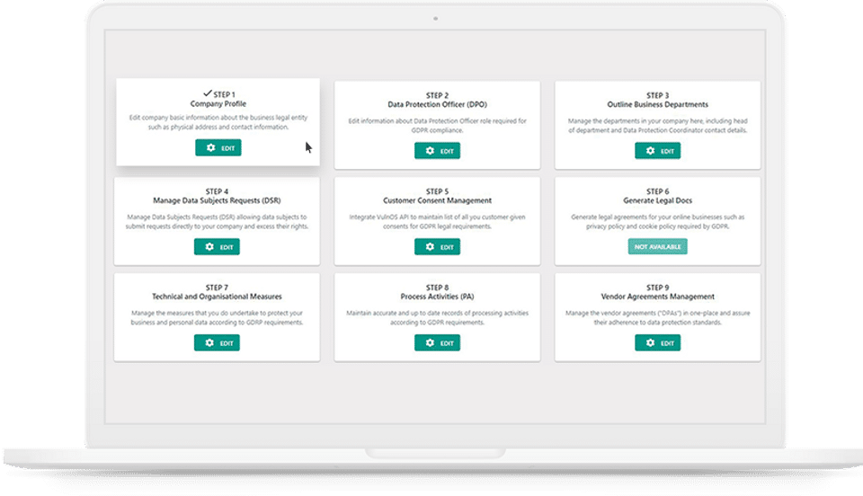Click 'Manage the measures that you do undertake' text
Viewport: 863px width, 496px height.
point(217,318)
